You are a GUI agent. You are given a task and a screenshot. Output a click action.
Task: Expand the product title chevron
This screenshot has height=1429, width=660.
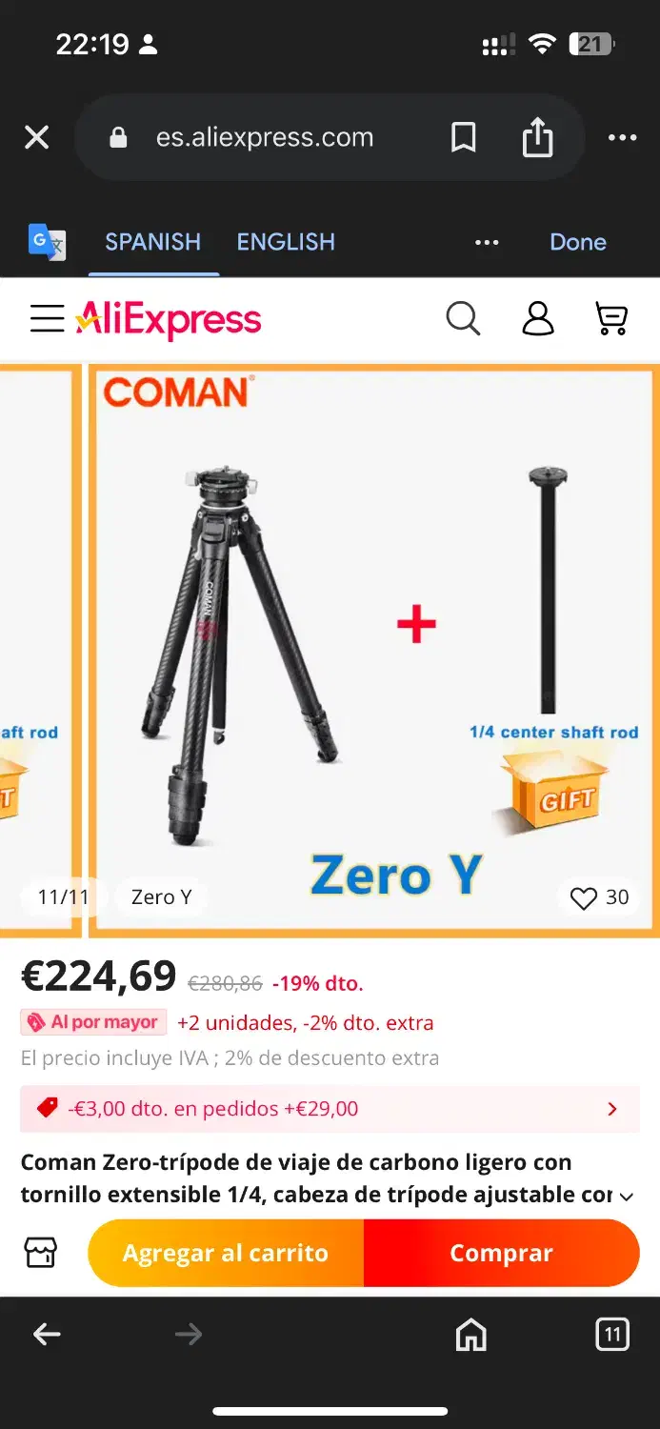tap(627, 1197)
